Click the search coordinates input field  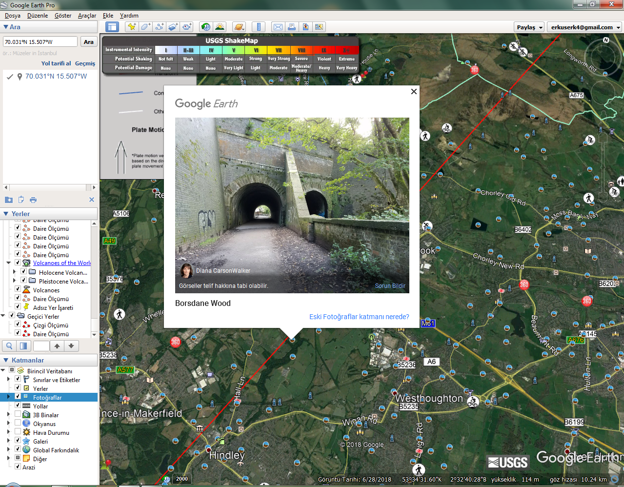point(40,42)
